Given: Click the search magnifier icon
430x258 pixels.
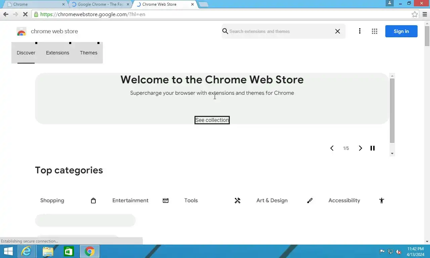Looking at the screenshot, I should click(225, 31).
